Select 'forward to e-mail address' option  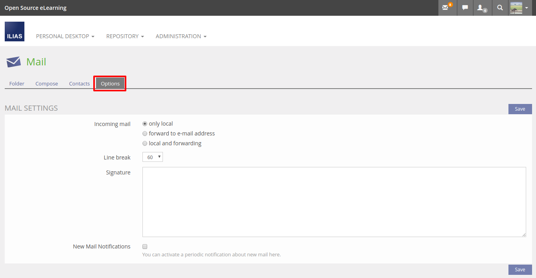click(x=145, y=133)
